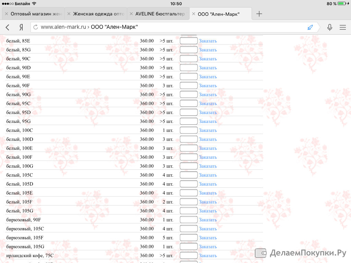Close the 'Женская одежда опто' tab
The height and width of the screenshot is (263, 351).
tap(69, 14)
